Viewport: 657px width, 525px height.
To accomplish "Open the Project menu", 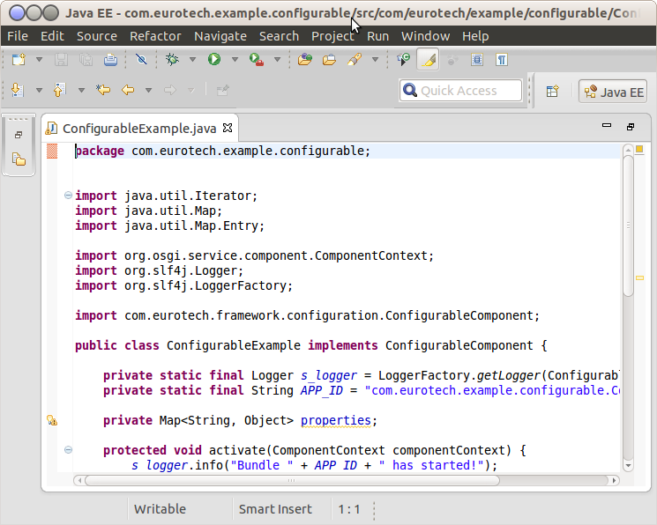I will (332, 36).
